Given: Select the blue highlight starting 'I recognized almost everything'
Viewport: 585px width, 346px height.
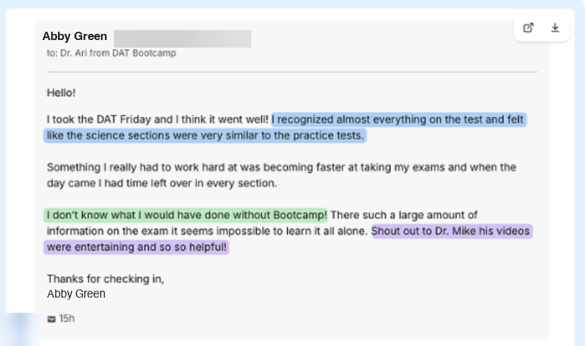Looking at the screenshot, I should click(x=399, y=119).
